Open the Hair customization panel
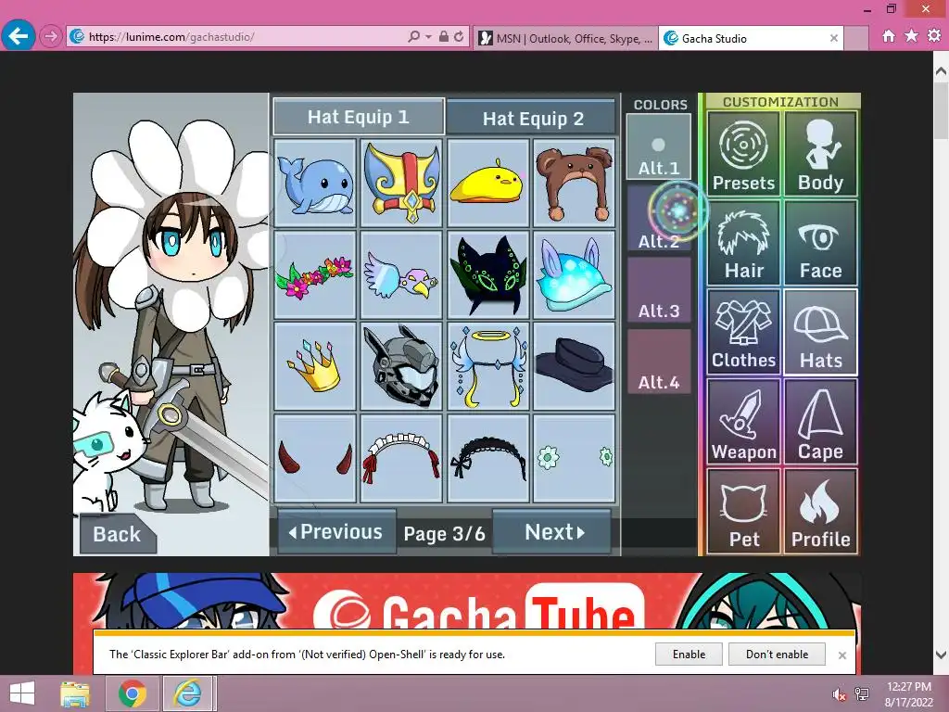The width and height of the screenshot is (949, 712). pyautogui.click(x=743, y=244)
